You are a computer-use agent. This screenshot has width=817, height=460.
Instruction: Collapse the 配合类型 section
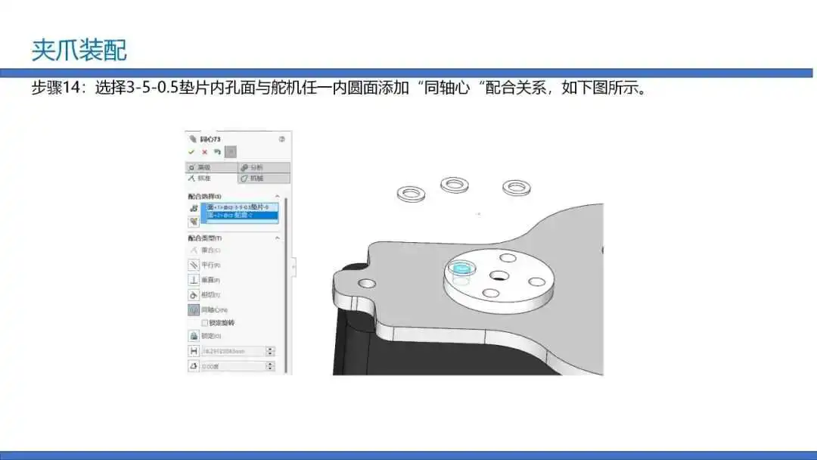[277, 238]
